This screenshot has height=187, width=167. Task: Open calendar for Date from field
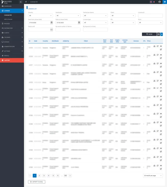pyautogui.click(x=52, y=22)
